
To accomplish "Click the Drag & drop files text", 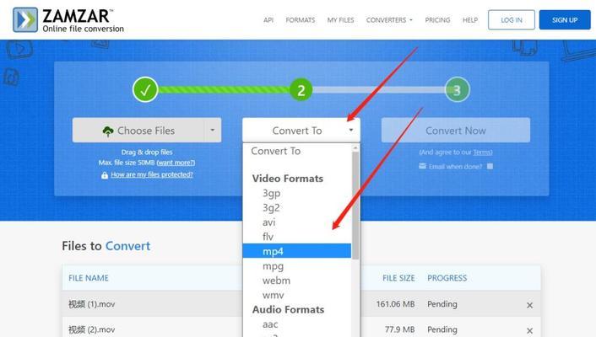I will pyautogui.click(x=147, y=152).
